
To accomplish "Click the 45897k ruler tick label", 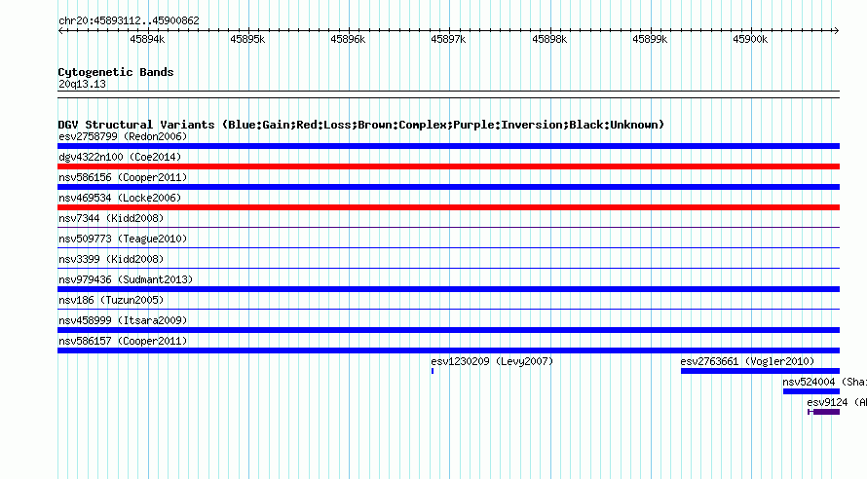I will click(x=448, y=39).
